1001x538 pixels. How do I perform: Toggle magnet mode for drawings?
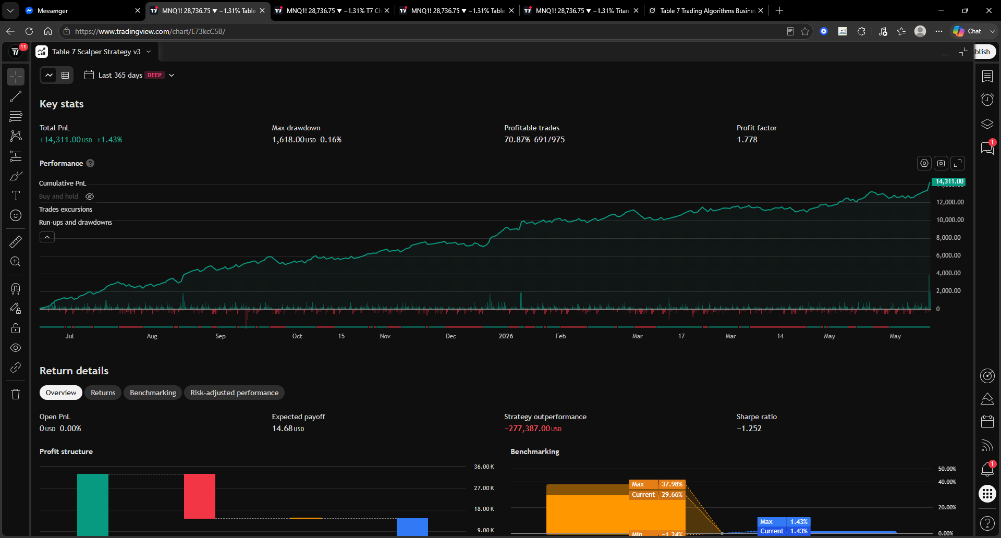click(16, 288)
